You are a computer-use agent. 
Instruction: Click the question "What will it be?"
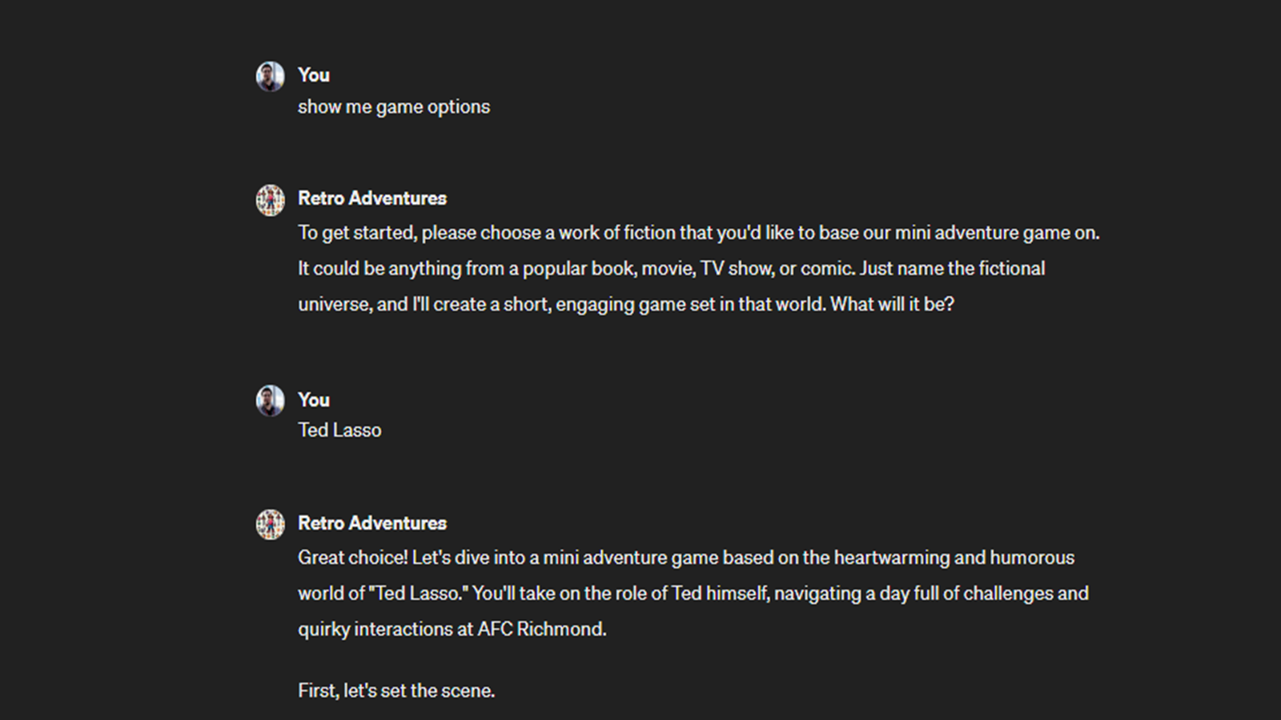pyautogui.click(x=892, y=305)
